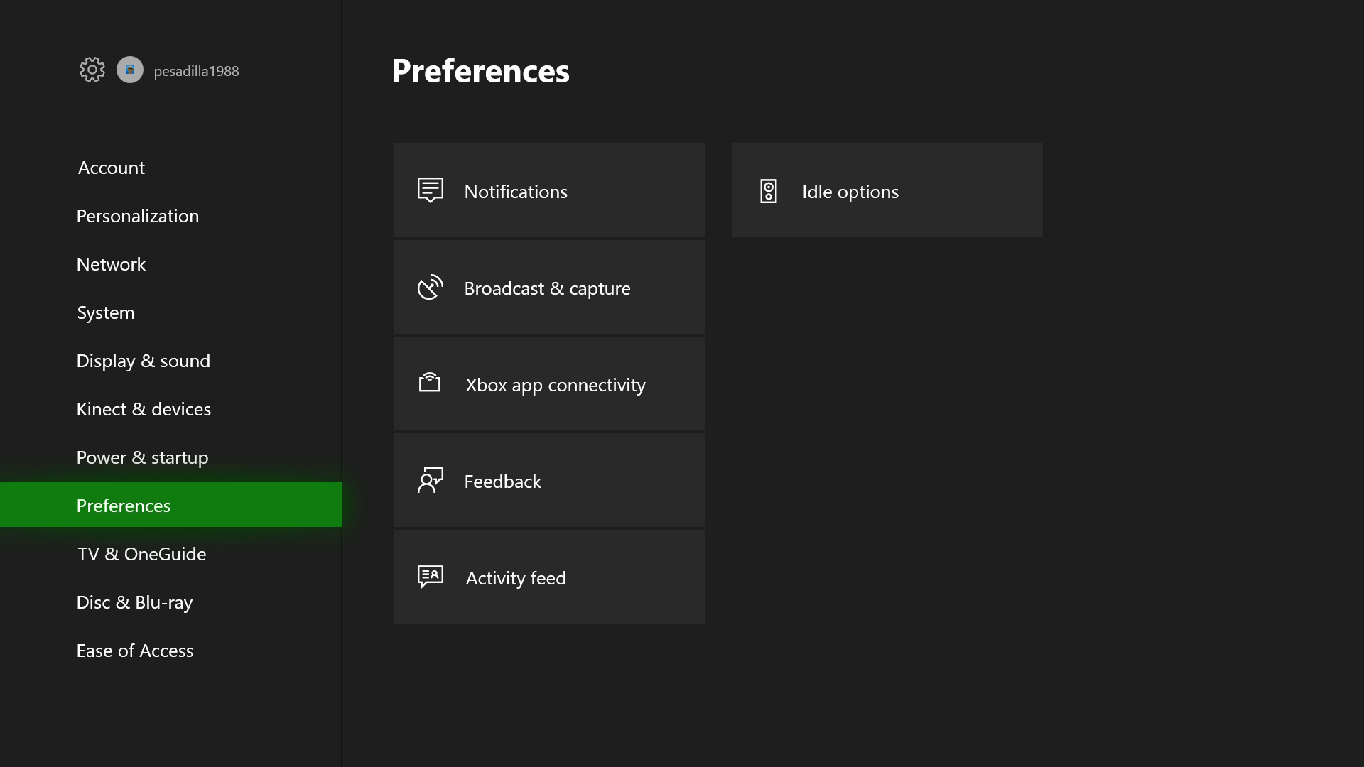The height and width of the screenshot is (767, 1364).
Task: Click the Notifications message icon
Action: coord(431,190)
